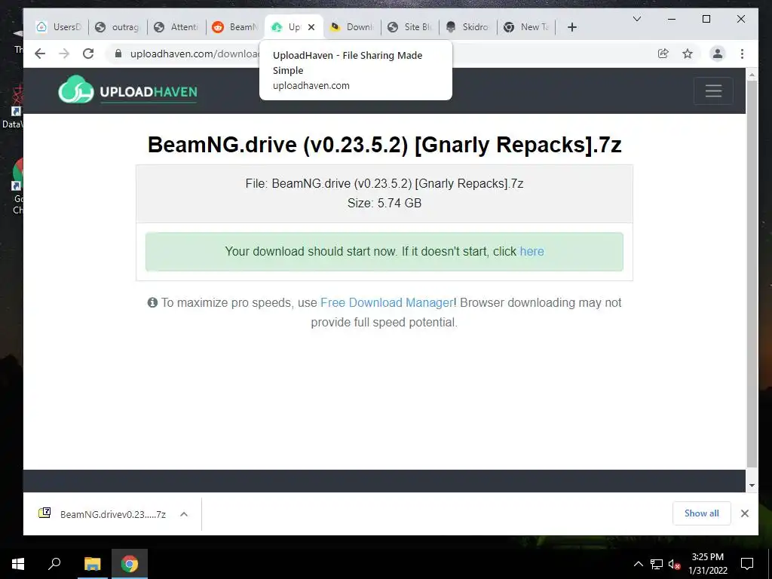
Task: Switch to the Downl tab
Action: (353, 27)
